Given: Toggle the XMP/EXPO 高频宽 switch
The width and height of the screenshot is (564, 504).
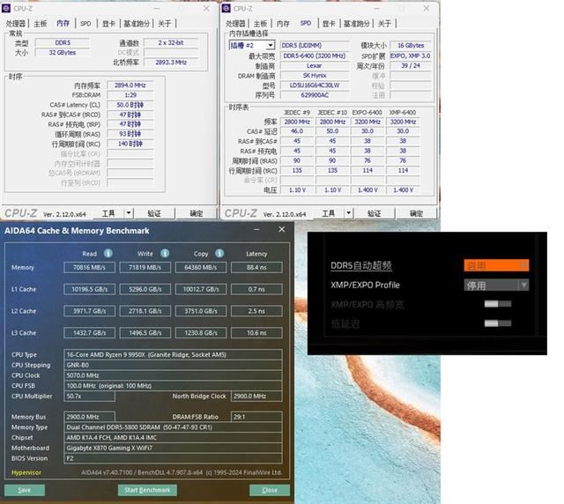Looking at the screenshot, I should point(497,304).
